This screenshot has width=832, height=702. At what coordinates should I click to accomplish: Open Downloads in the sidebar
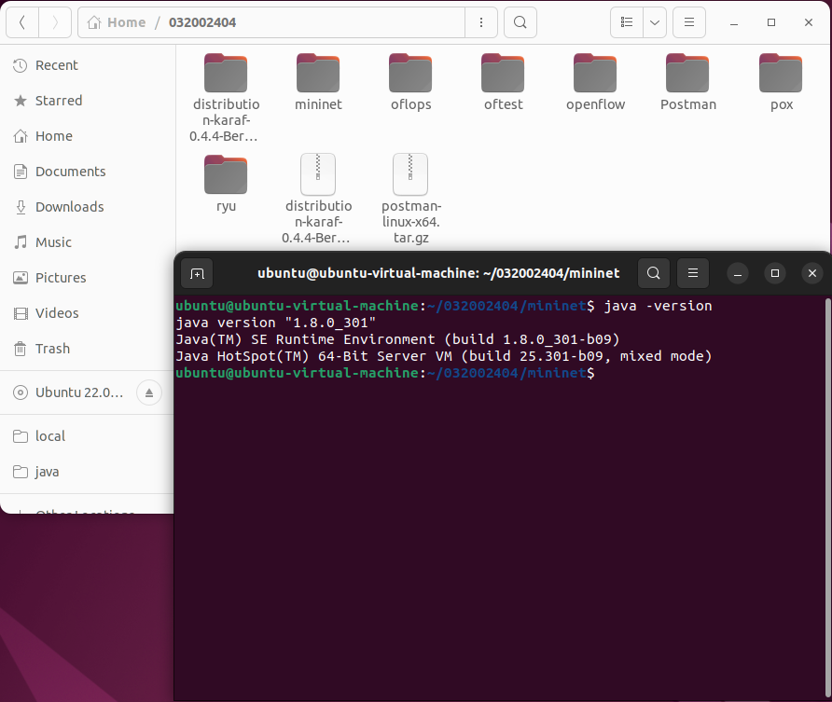88,207
